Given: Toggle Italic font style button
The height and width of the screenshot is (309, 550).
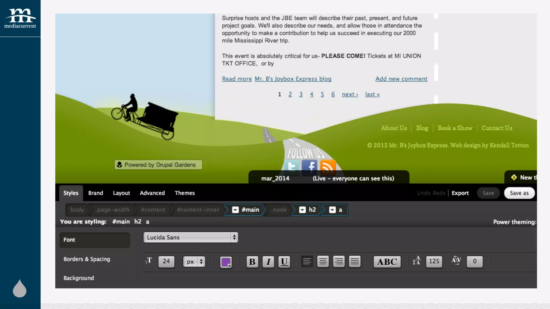Looking at the screenshot, I should (268, 262).
